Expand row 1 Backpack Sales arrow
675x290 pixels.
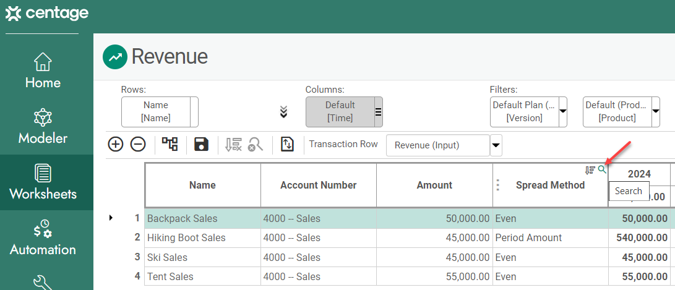coord(111,218)
